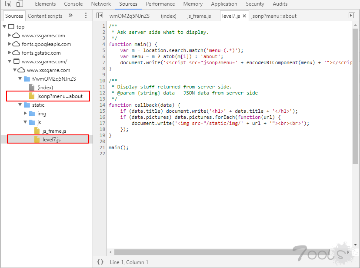
Task: Set breakpoint on line number 15
Action: (x=103, y=111)
